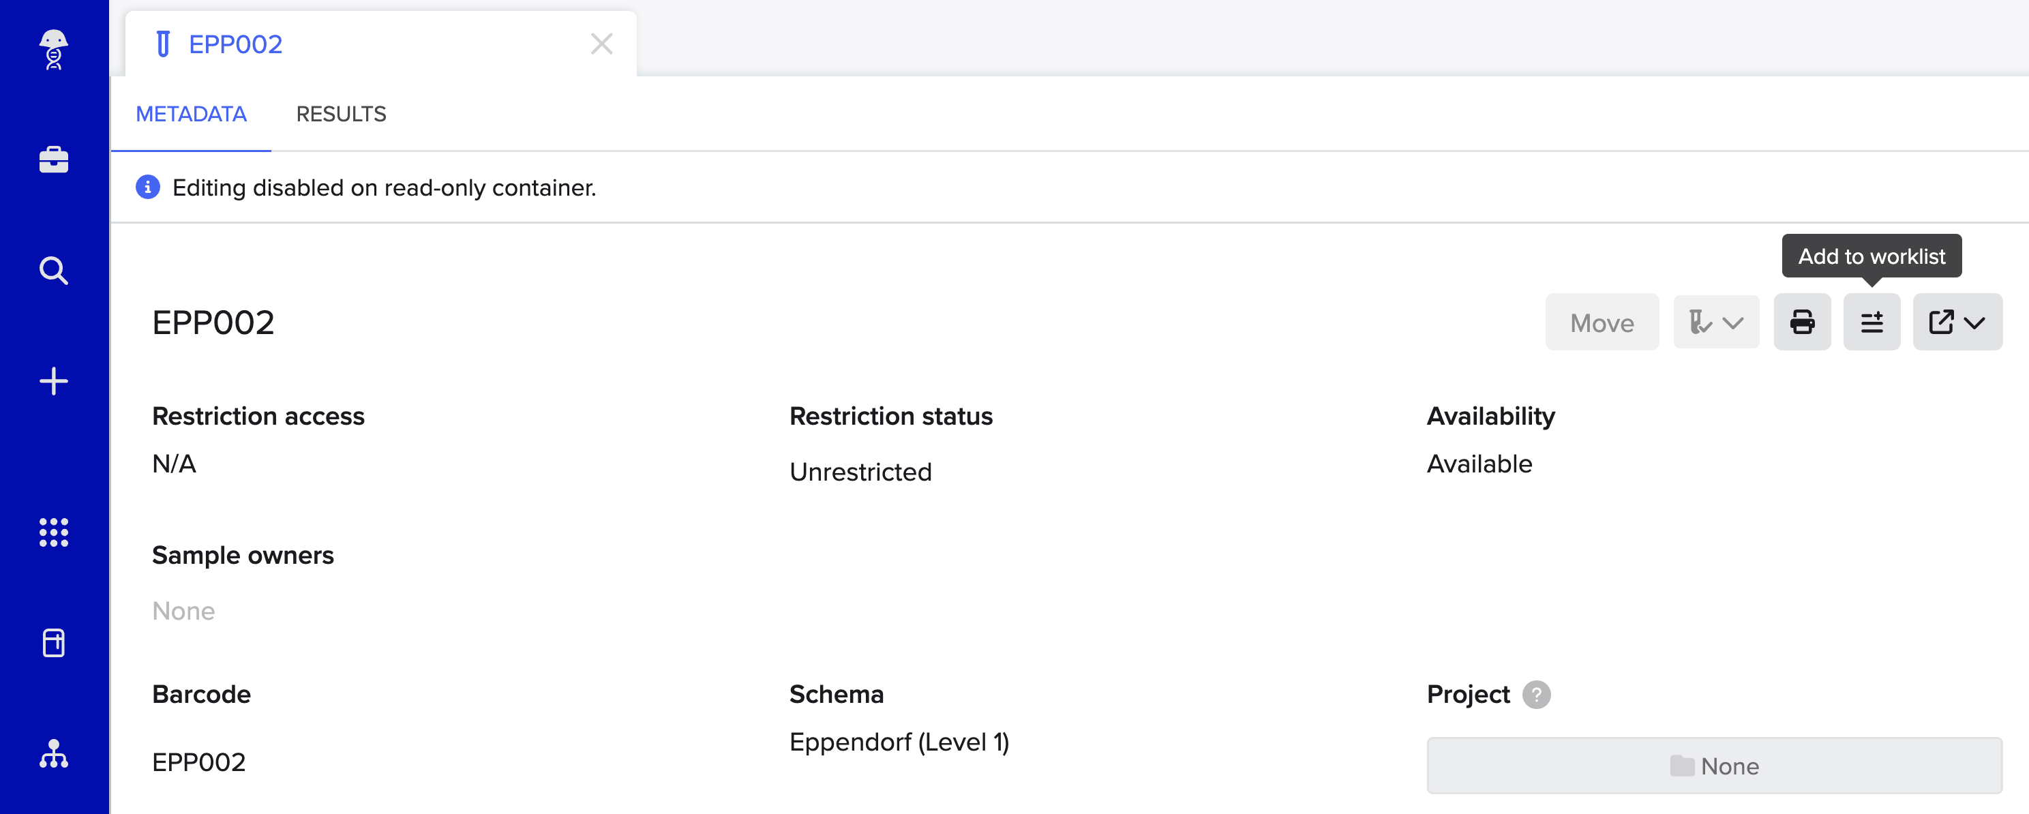This screenshot has width=2029, height=814.
Task: Click the organization hierarchy icon
Action: [x=54, y=754]
